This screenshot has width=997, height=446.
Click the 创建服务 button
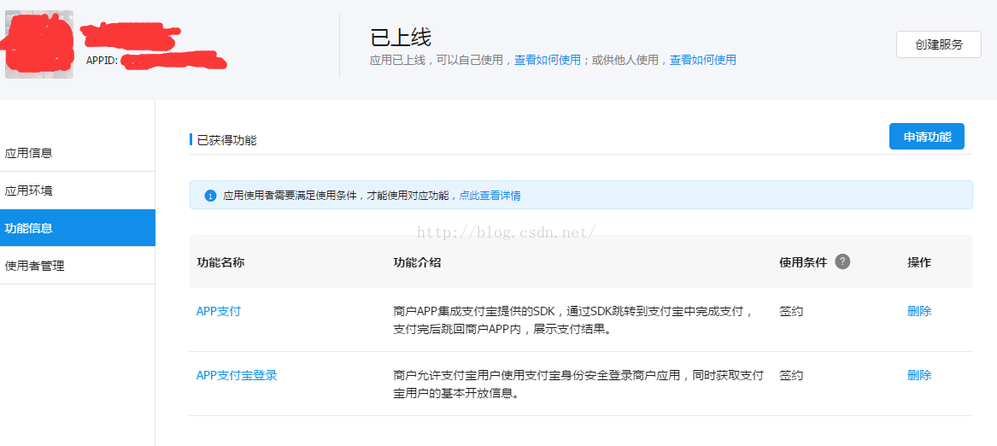tap(939, 44)
